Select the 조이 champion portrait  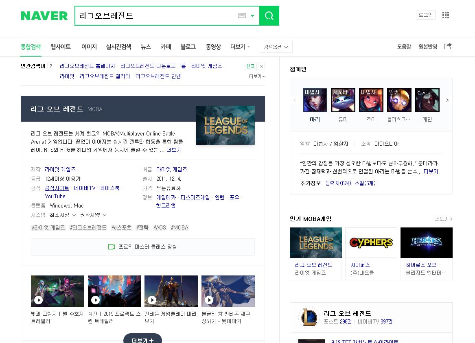(371, 100)
